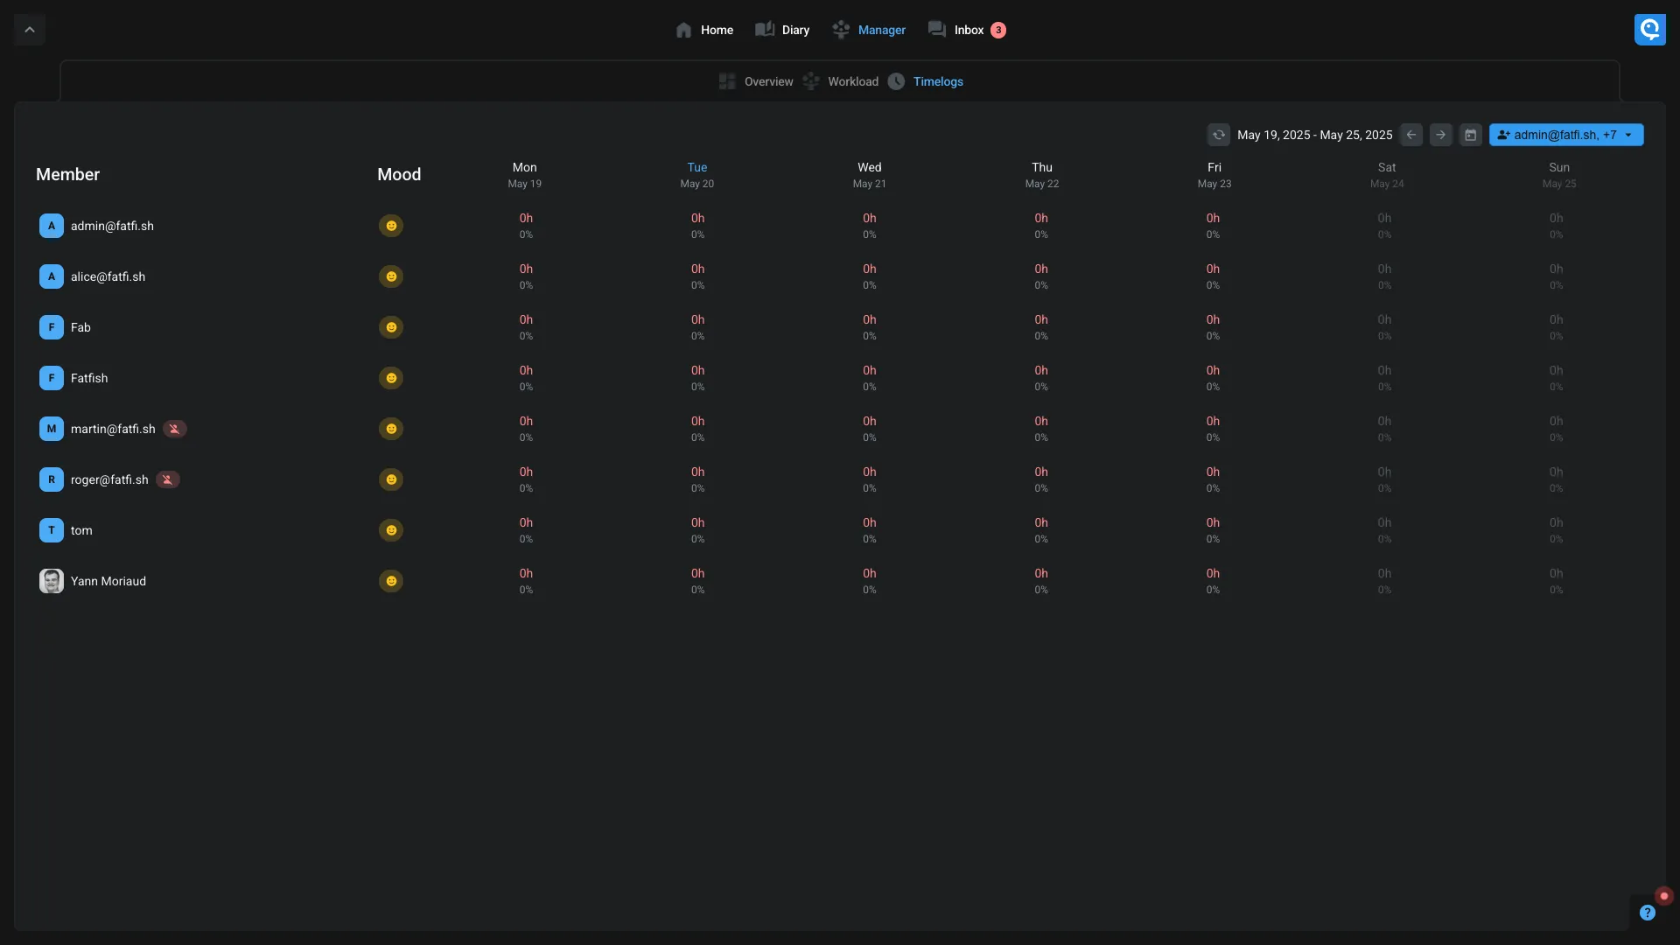The width and height of the screenshot is (1680, 945).
Task: Click martin@fatfi.sh disabled user badge
Action: 174,429
